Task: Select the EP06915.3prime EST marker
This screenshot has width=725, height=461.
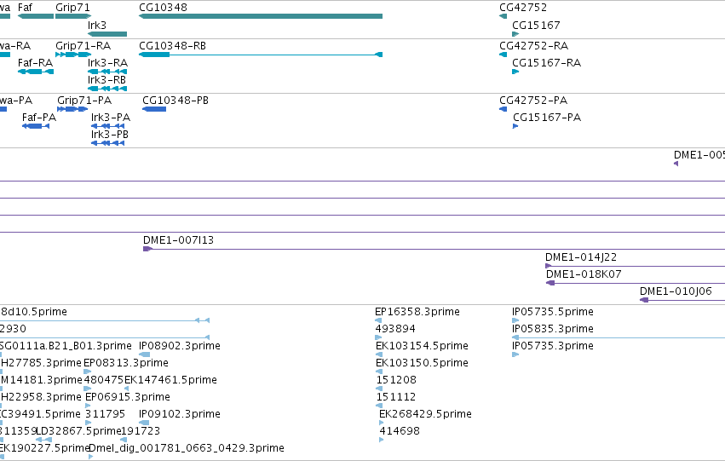Action: pos(88,406)
